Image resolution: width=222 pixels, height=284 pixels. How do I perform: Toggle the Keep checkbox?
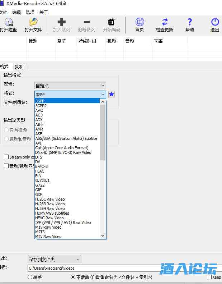pyautogui.click(x=209, y=277)
